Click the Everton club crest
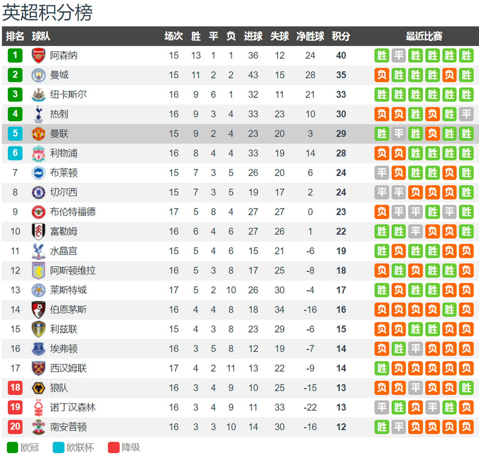This screenshot has width=479, height=458. (38, 349)
